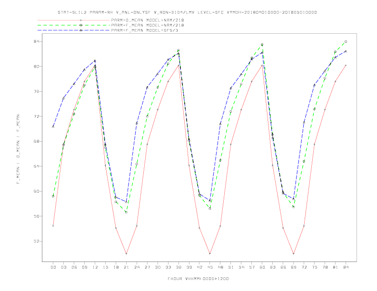Click x-axis tick label 06

(x=74, y=267)
